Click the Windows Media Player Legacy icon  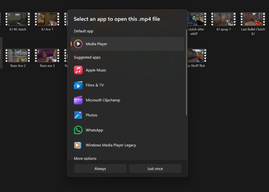78,145
